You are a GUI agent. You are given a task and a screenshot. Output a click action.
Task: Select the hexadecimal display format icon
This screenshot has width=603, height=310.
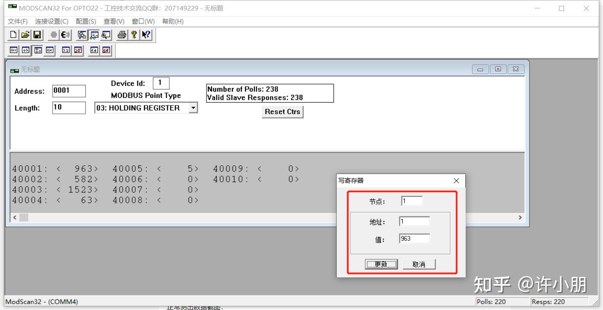click(49, 50)
